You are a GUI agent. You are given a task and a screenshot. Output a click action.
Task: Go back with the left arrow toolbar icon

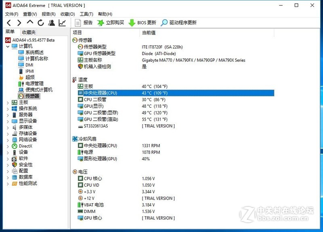coord(9,23)
